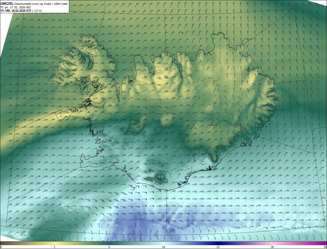This screenshot has width=327, height=249.
Task: Click the 4.5 value label in north Iceland
Action: coord(177,62)
